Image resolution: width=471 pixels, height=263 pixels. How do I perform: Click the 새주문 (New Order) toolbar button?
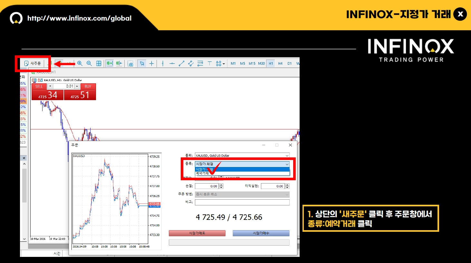33,63
